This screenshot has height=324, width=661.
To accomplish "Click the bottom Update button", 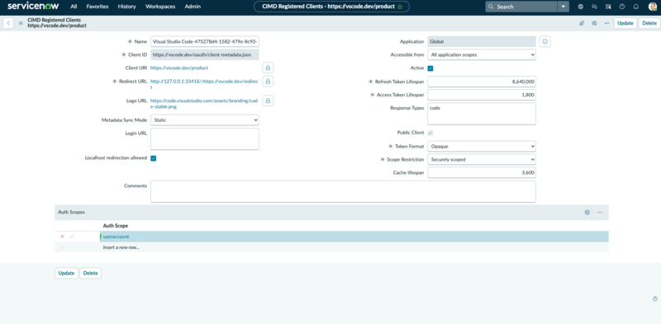I will click(x=66, y=273).
